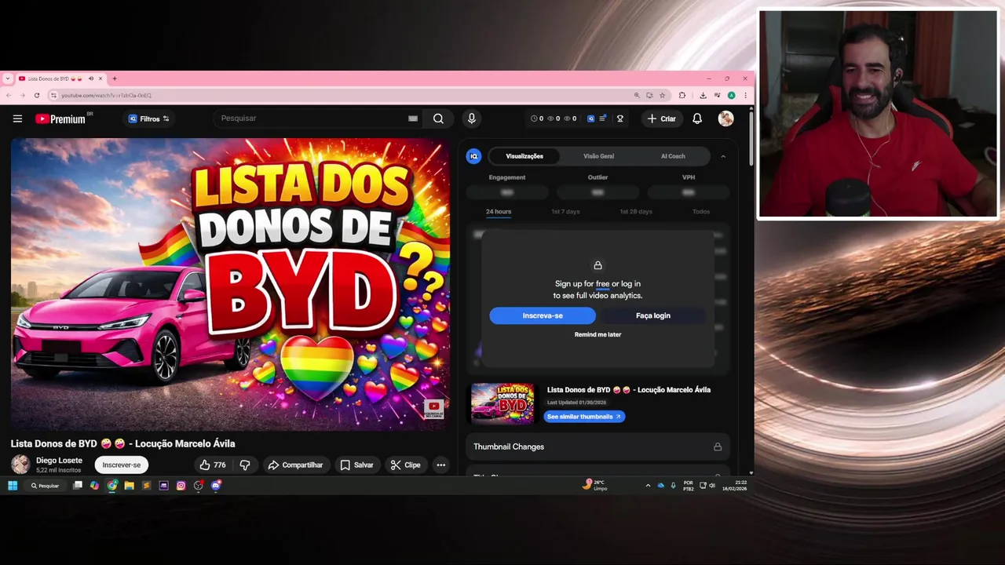
Task: Go to YouTube Premium home logo
Action: pyautogui.click(x=61, y=118)
